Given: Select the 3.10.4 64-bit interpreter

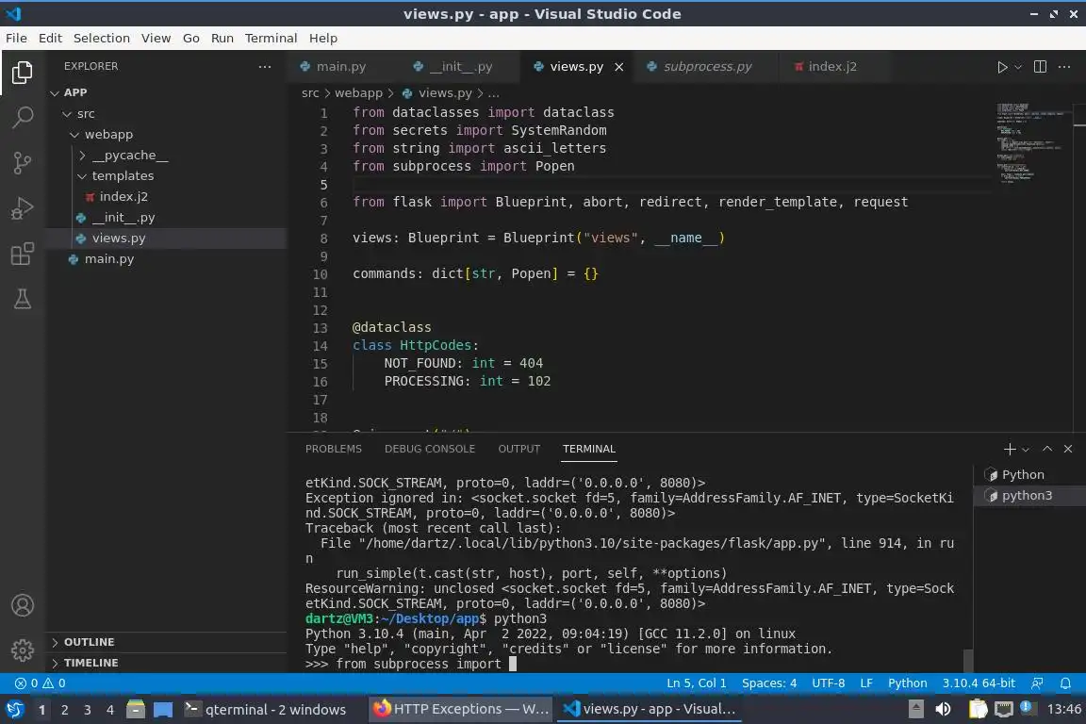Looking at the screenshot, I should point(978,683).
